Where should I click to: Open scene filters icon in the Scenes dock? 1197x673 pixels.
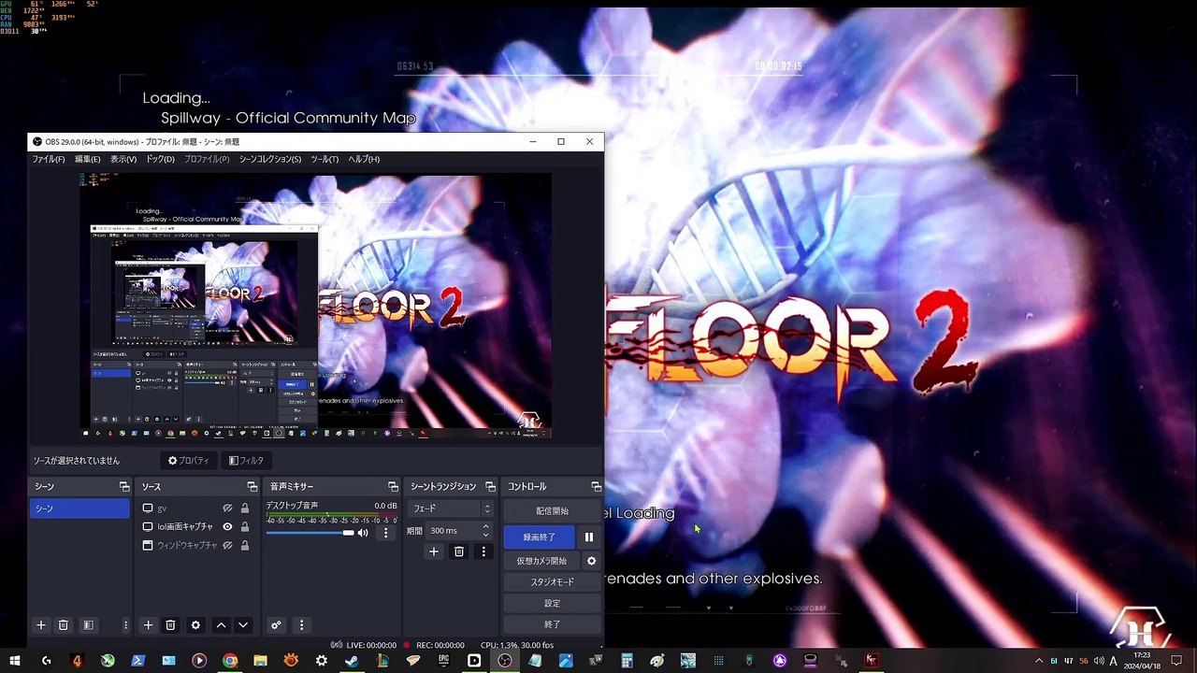88,625
